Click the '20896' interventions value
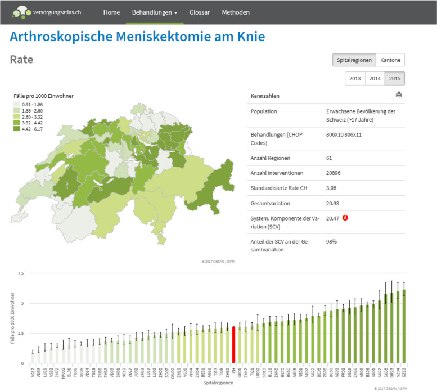Image resolution: width=437 pixels, height=391 pixels. click(333, 173)
